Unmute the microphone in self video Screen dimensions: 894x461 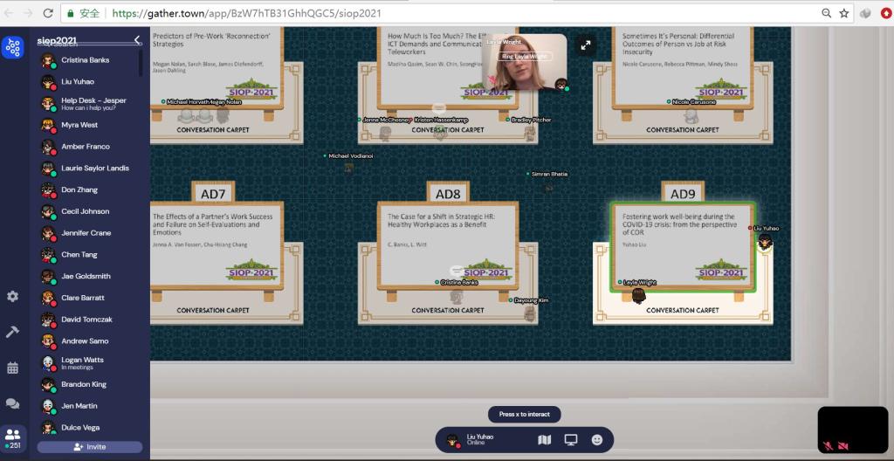(x=828, y=446)
